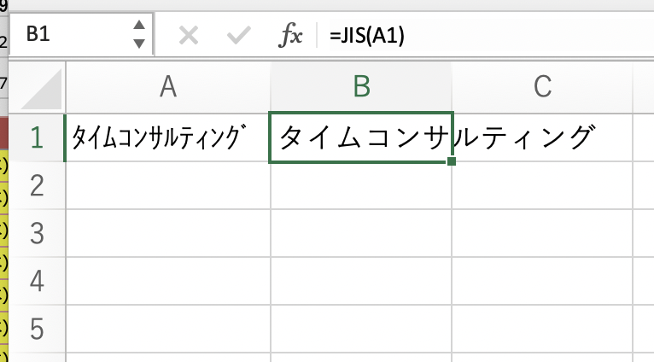This screenshot has height=362, width=654.
Task: Select row 1 header
Action: [x=36, y=137]
